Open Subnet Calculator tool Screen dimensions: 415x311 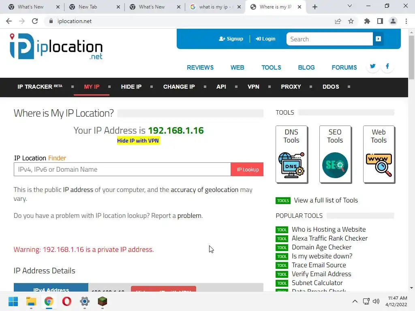coord(317,283)
